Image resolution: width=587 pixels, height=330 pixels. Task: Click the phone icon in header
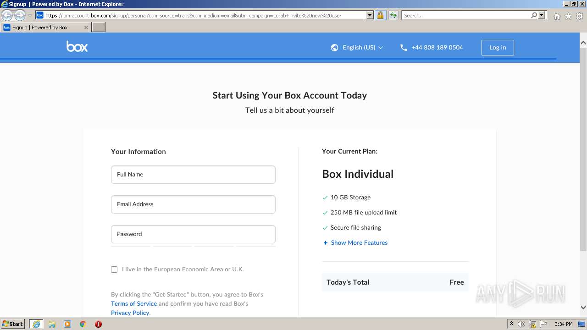(404, 48)
